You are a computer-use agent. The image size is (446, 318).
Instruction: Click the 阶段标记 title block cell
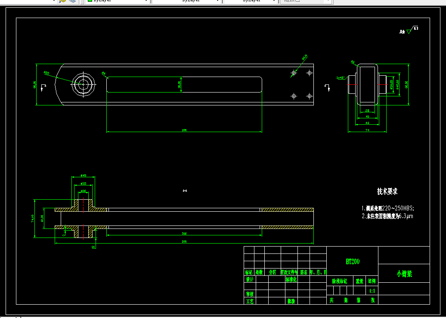(x=340, y=281)
